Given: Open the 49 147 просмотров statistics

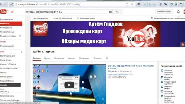Looking at the screenshot, I should pos(62,18).
